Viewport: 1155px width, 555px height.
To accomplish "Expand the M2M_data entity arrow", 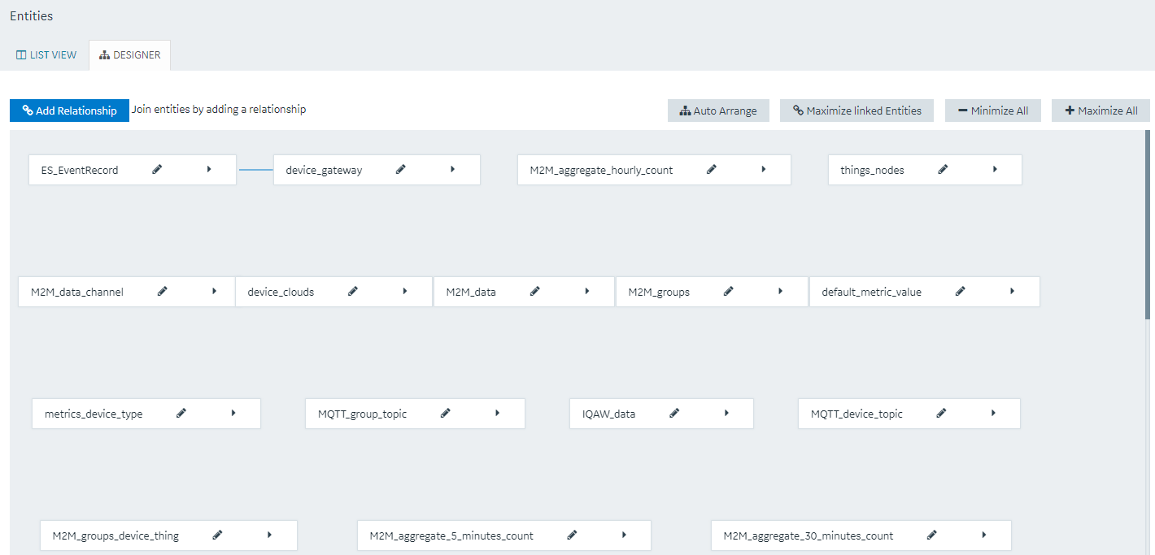I will click(x=586, y=291).
